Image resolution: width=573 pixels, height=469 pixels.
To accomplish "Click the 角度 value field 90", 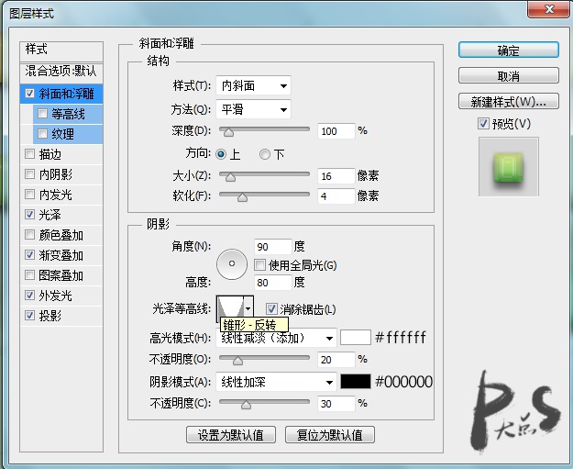I will click(273, 247).
